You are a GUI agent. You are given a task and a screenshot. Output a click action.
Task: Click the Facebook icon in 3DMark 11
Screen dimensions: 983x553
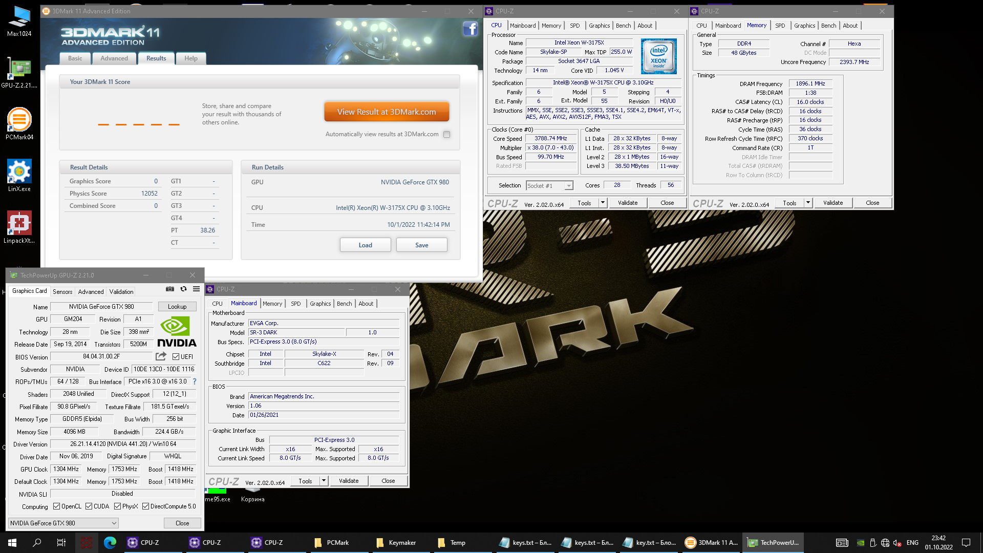(x=470, y=29)
